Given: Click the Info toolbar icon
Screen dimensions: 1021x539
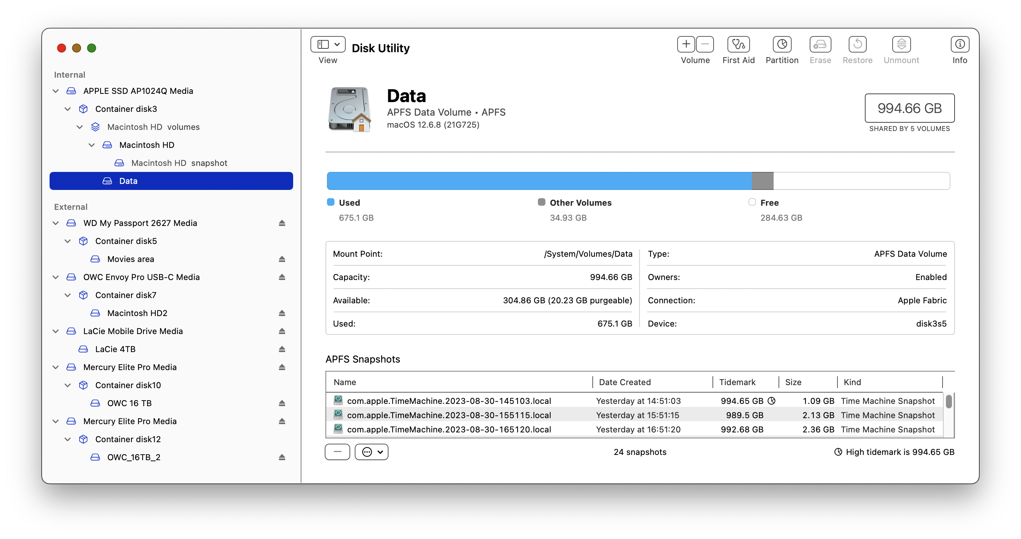Looking at the screenshot, I should pos(959,44).
